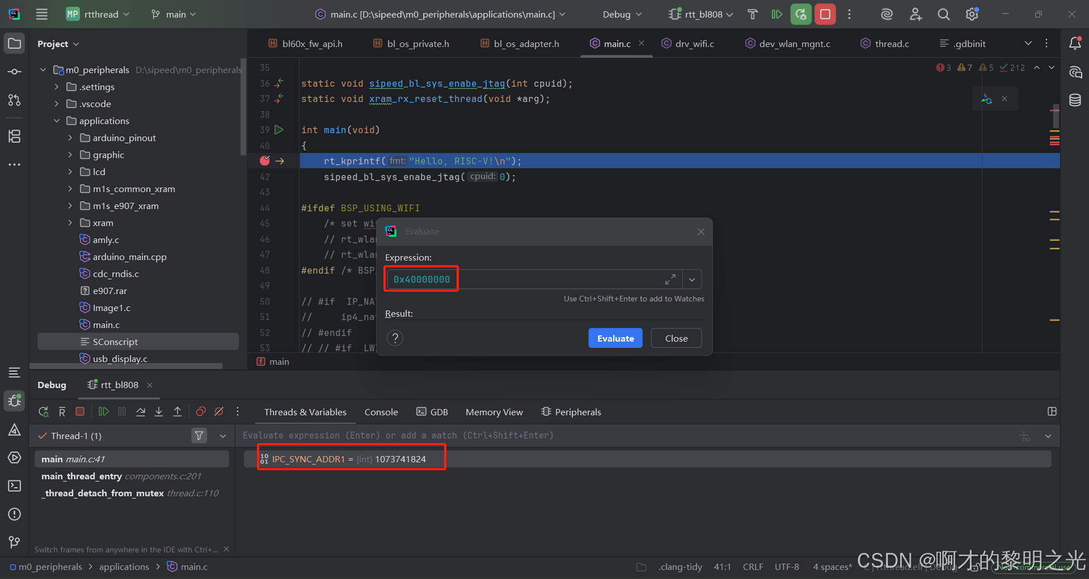Expand the graphic folder
This screenshot has height=579, width=1089.
[x=70, y=154]
